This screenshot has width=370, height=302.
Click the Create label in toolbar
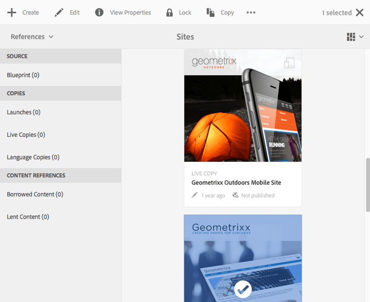(x=31, y=12)
